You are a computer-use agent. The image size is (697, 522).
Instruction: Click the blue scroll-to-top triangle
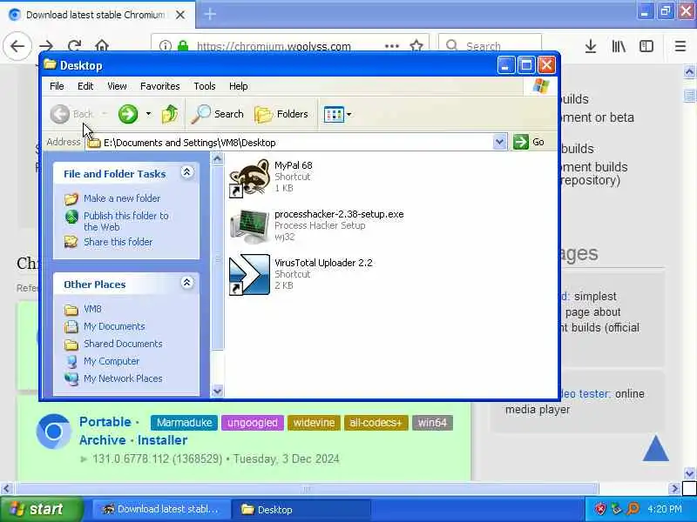[x=656, y=448]
